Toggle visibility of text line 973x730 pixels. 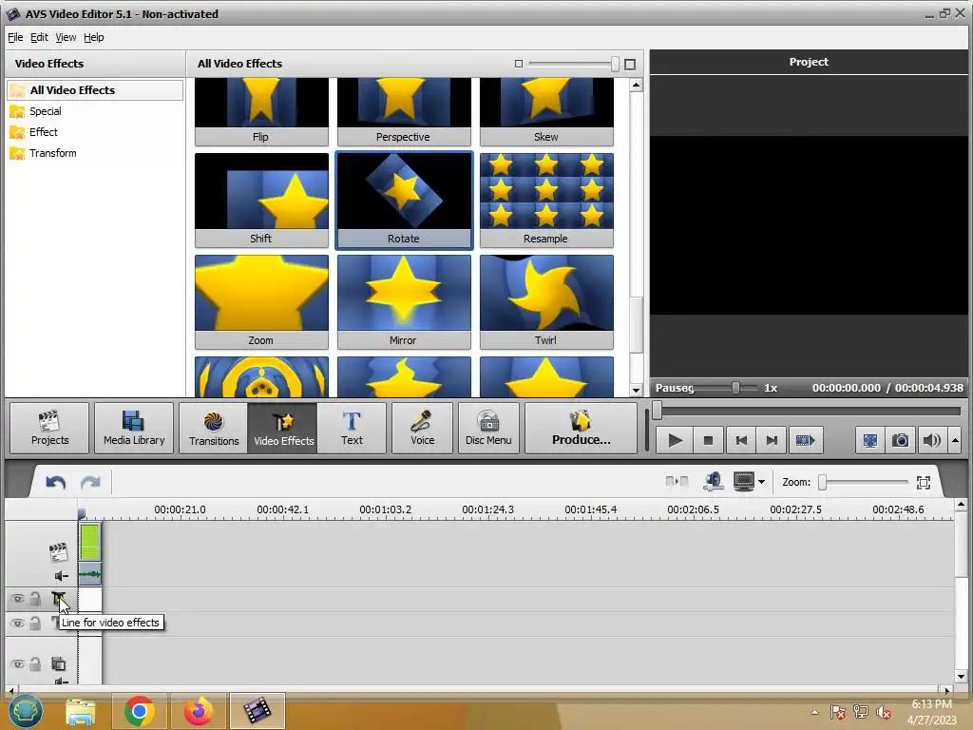[17, 623]
